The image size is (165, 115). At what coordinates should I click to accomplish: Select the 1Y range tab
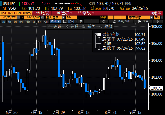pos(34,22)
